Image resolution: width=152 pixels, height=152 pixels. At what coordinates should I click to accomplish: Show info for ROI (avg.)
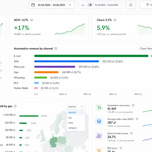point(121,148)
